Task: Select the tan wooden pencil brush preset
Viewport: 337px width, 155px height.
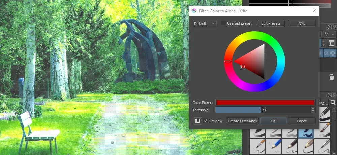Action: [306, 146]
